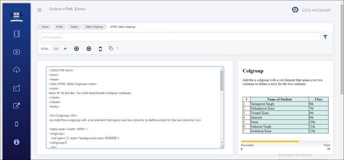The height and width of the screenshot is (160, 344).
Task: Go to the Table Colgroup breadcrumb
Action: pos(94,27)
